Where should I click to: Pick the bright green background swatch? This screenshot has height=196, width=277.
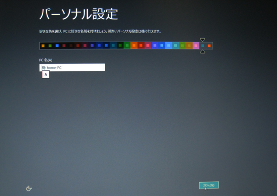(x=127, y=46)
